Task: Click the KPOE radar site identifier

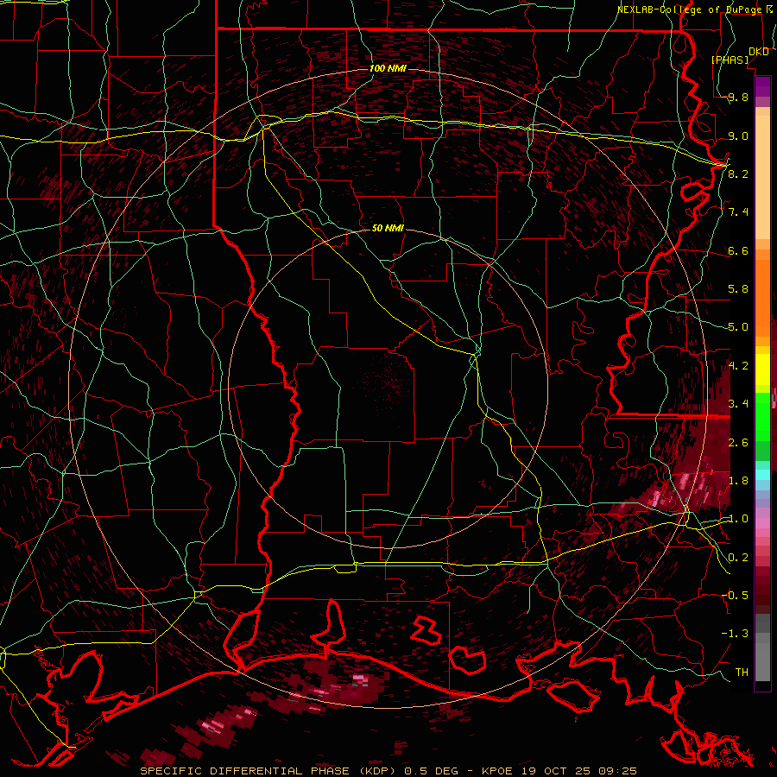Action: (498, 771)
